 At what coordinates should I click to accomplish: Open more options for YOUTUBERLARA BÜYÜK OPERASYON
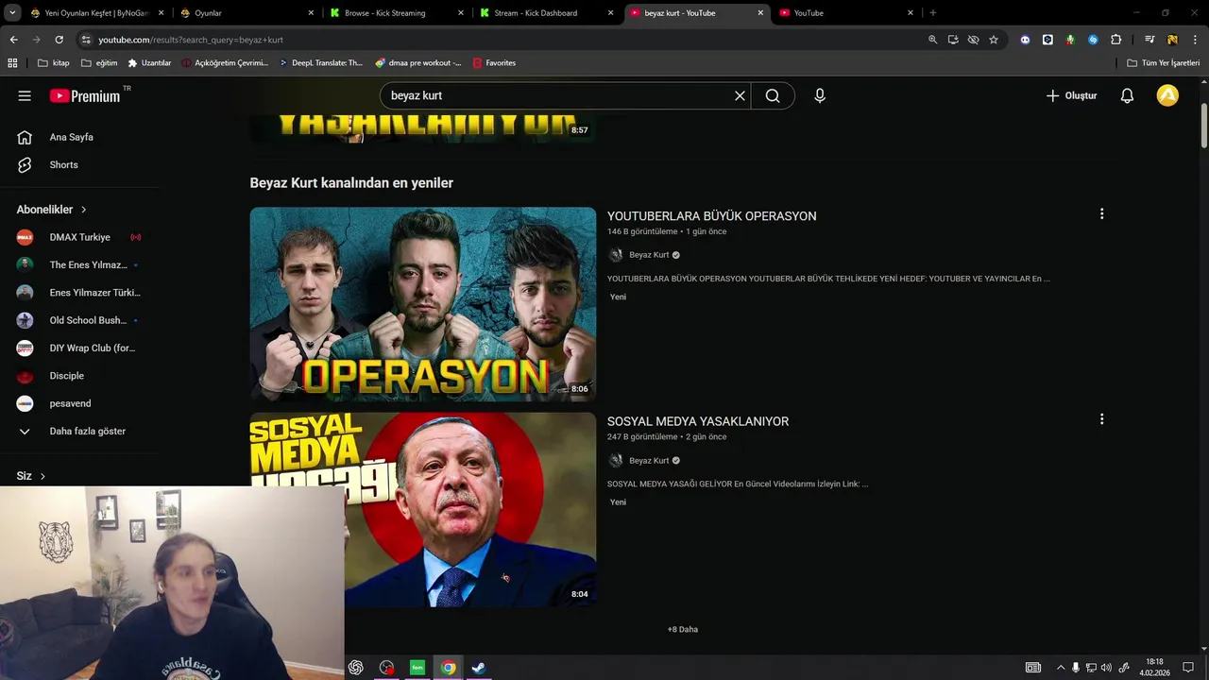pos(1101,214)
